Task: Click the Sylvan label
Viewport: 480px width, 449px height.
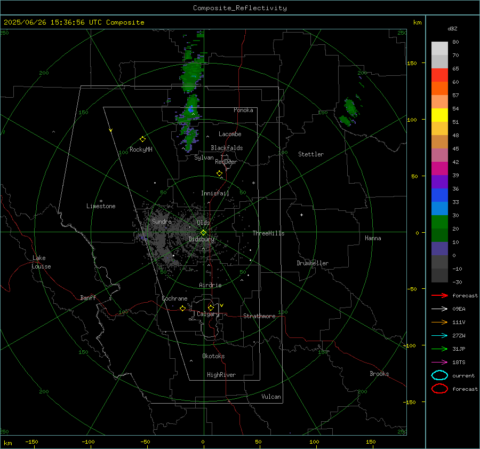Action: [204, 157]
